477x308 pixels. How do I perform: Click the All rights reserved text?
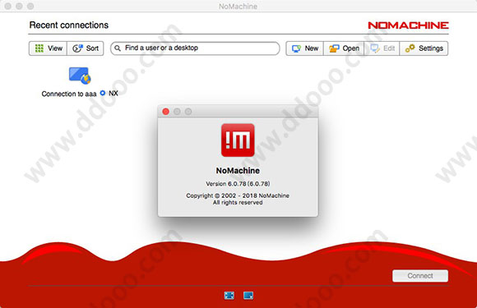(x=238, y=203)
